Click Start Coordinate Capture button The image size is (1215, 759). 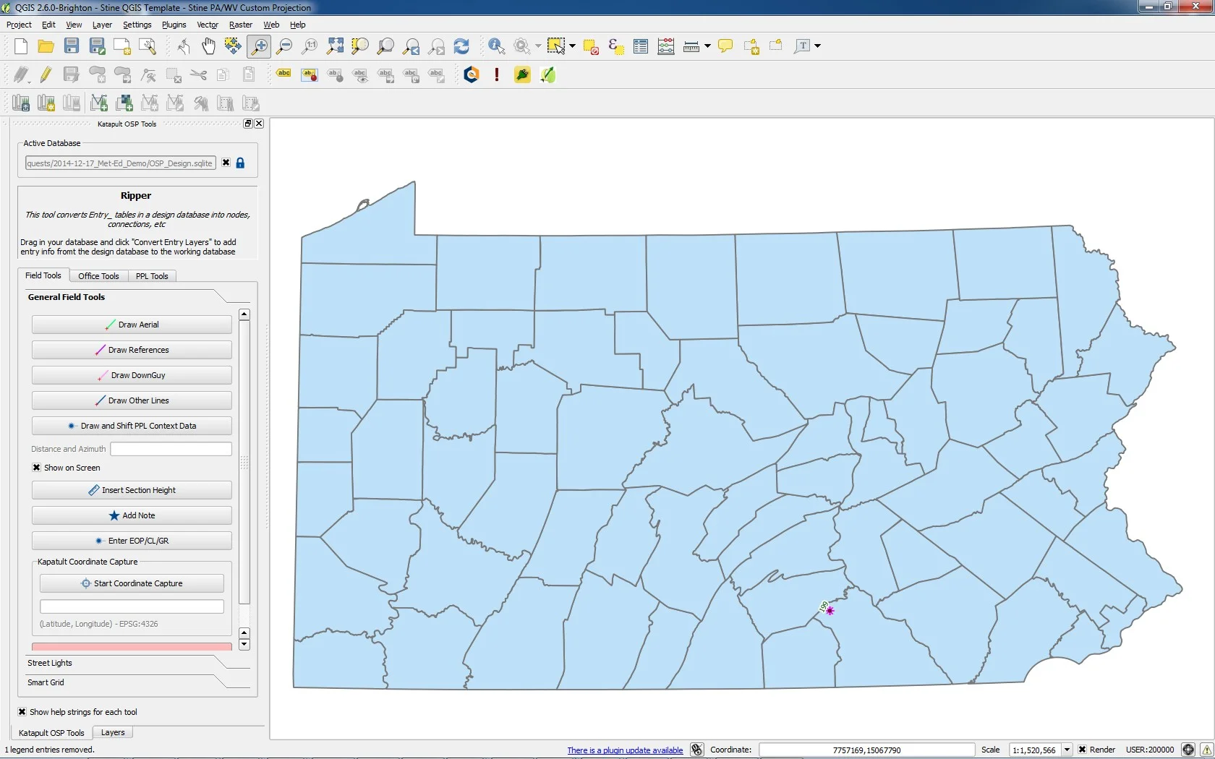pos(132,583)
